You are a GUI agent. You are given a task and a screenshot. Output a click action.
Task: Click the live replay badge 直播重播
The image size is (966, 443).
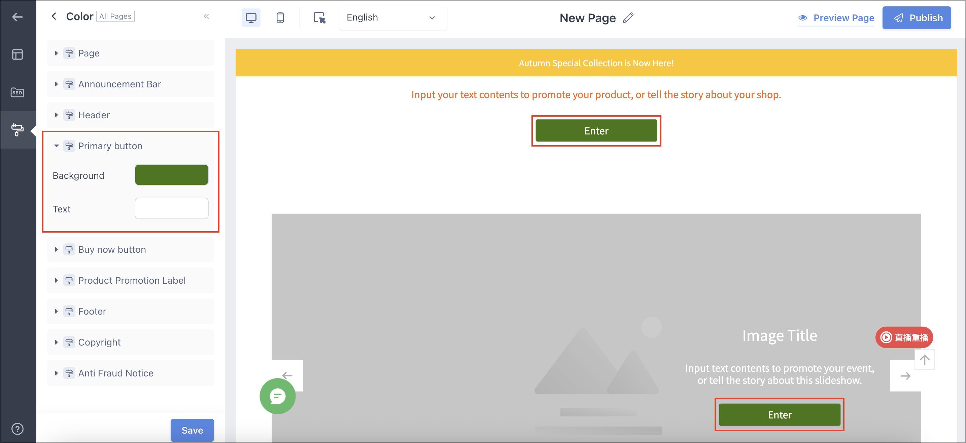click(904, 337)
